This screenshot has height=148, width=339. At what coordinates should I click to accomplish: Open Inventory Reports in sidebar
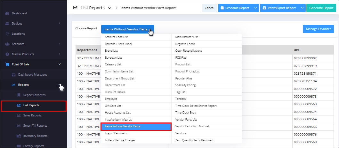pos(35,136)
